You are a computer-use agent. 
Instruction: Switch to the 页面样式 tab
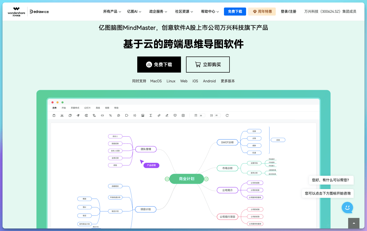tap(75, 108)
